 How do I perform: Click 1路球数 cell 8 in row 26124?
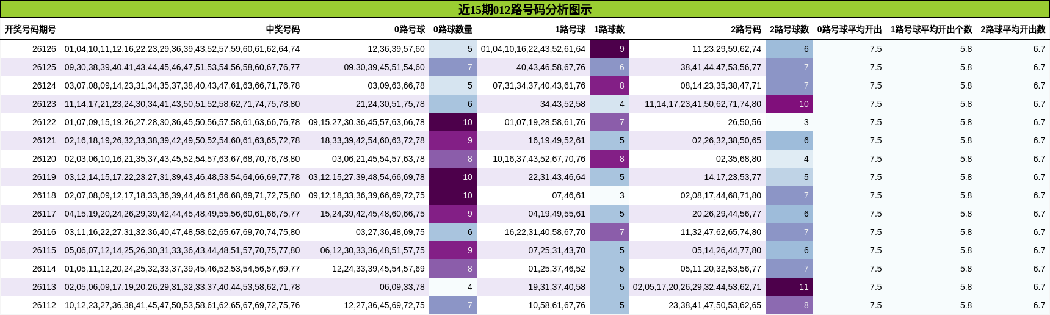point(609,85)
